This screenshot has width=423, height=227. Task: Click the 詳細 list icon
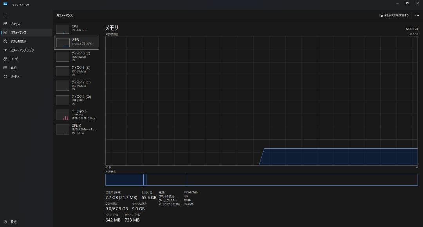(x=5, y=68)
